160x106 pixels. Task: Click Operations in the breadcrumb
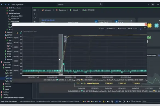62,10
